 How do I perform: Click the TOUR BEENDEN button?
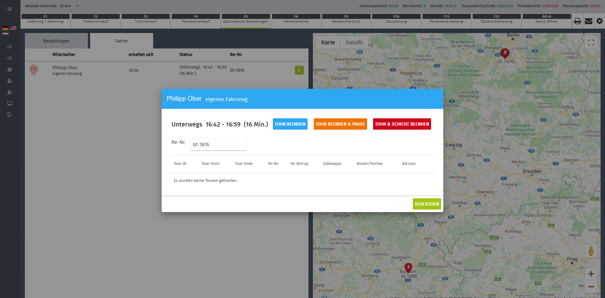[290, 124]
